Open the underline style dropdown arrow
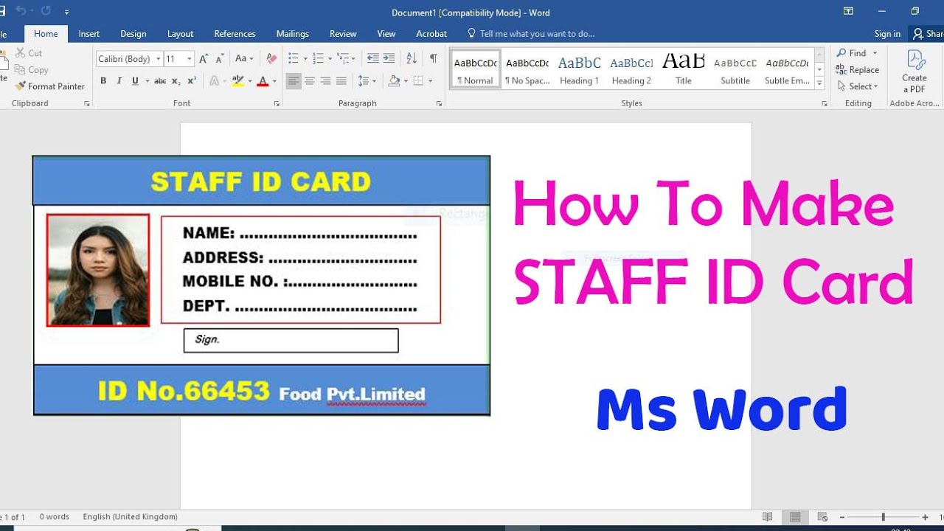 coord(147,82)
